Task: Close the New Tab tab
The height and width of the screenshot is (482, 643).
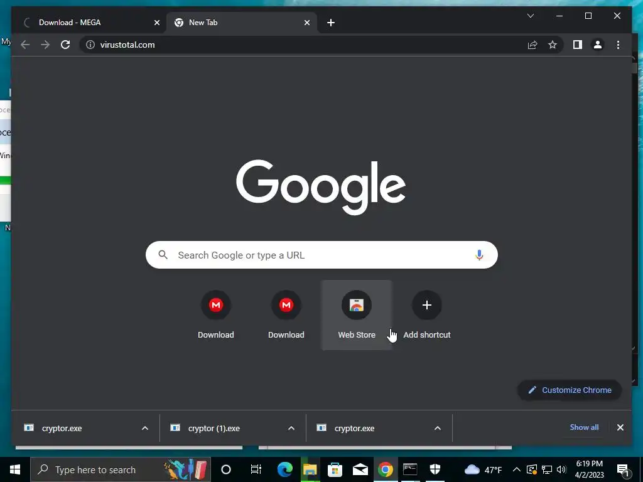Action: pyautogui.click(x=306, y=23)
